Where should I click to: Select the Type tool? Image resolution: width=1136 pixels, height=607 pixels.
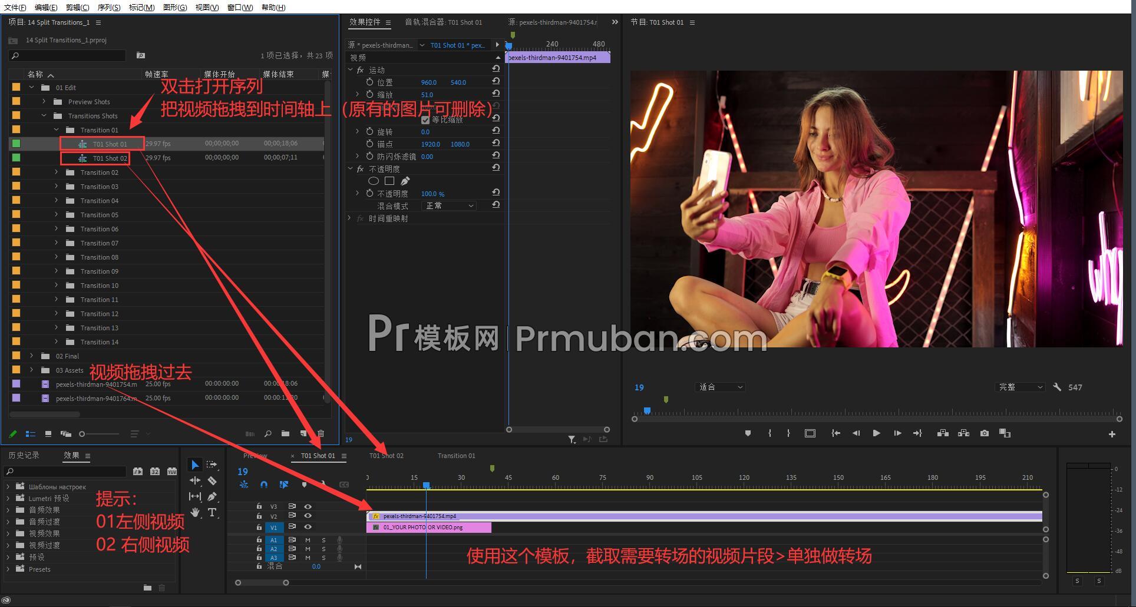[212, 513]
